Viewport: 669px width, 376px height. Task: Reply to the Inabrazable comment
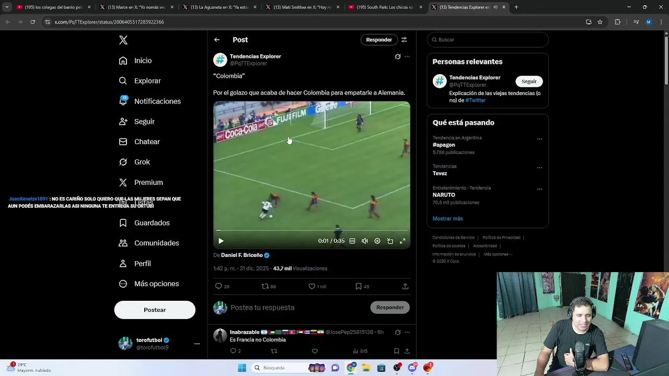tap(235, 351)
